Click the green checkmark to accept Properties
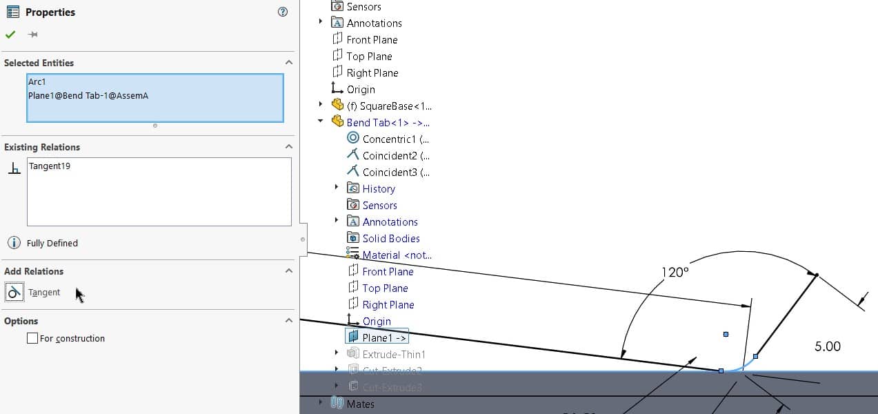The width and height of the screenshot is (878, 414). point(10,34)
